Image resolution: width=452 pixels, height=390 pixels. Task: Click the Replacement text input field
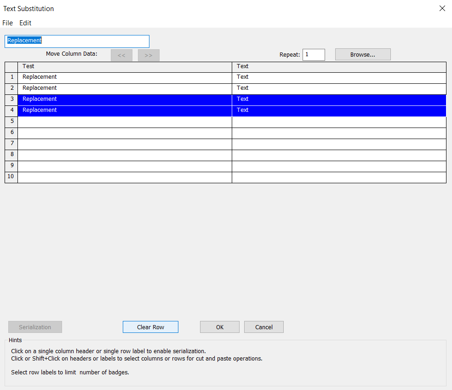(x=77, y=41)
